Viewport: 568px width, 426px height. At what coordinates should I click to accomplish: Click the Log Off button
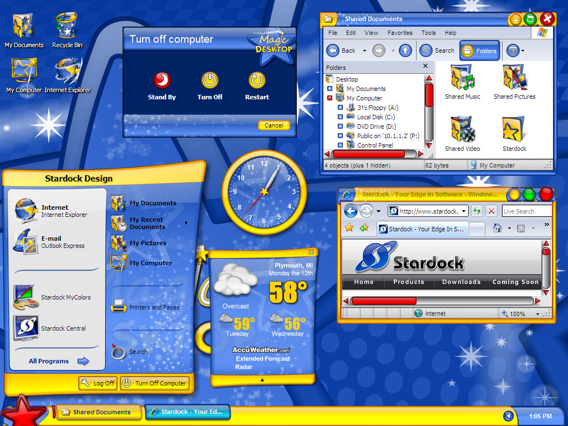[x=98, y=383]
